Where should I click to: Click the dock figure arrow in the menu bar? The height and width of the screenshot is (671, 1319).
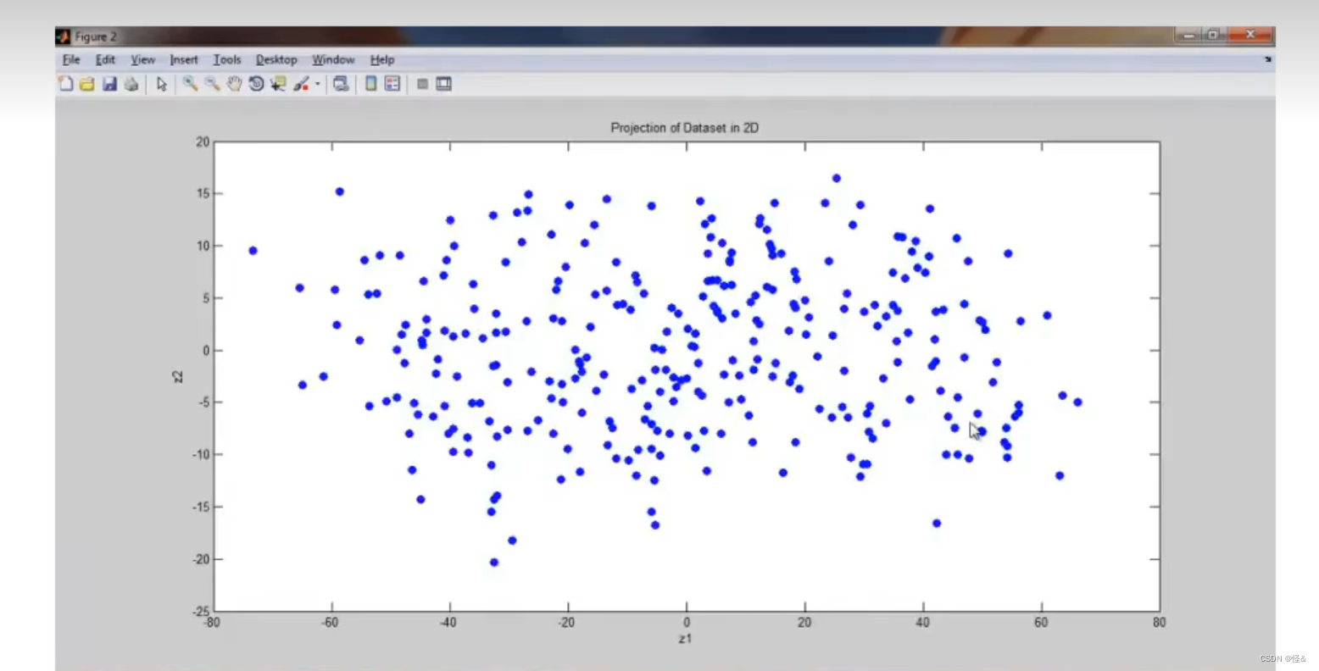point(1268,59)
